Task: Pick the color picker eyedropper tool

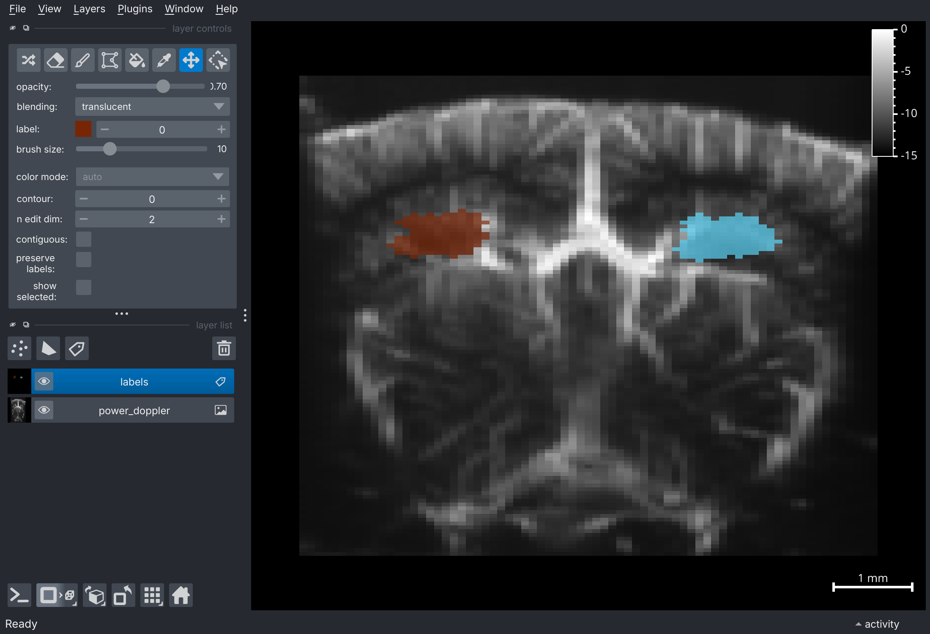Action: click(x=164, y=60)
